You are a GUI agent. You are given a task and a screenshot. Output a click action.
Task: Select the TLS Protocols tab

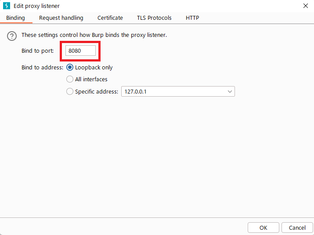click(155, 18)
